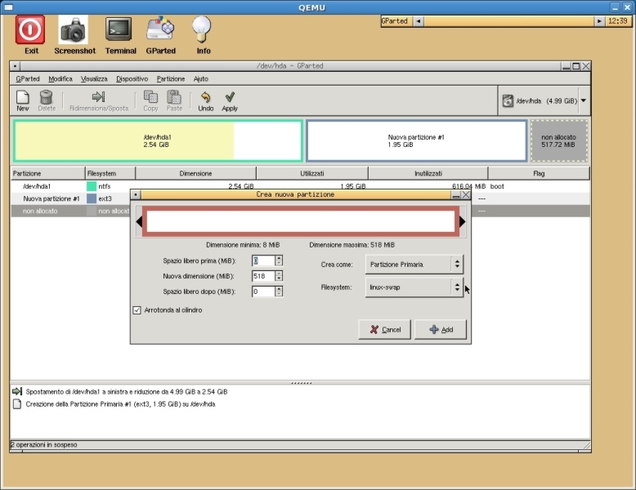Click the 12:39 clock in the taskbar

click(618, 21)
